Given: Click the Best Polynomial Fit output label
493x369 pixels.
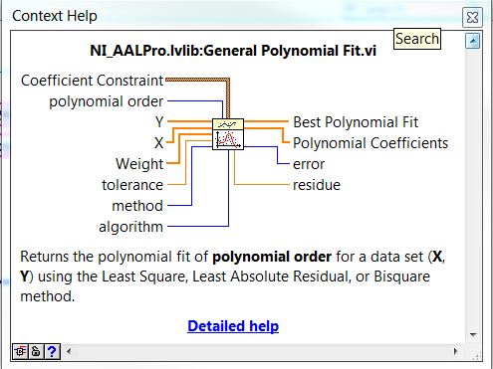Looking at the screenshot, I should coord(356,122).
